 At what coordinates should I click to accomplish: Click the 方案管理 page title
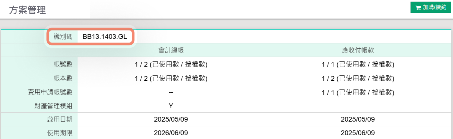point(27,10)
